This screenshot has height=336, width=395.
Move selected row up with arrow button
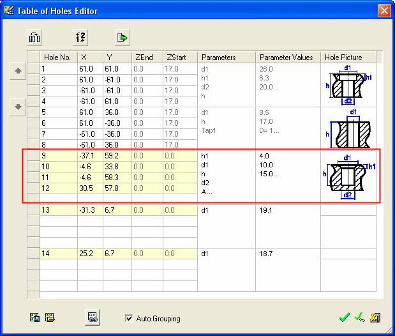[x=19, y=72]
